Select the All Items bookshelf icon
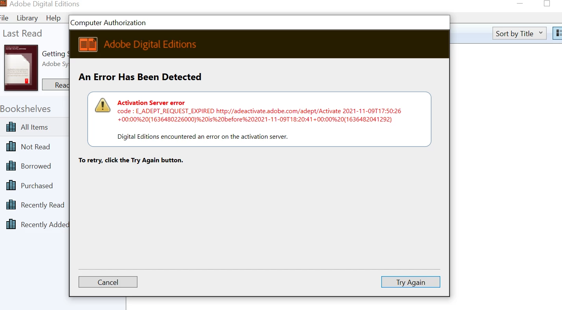This screenshot has height=310, width=562. click(x=11, y=127)
